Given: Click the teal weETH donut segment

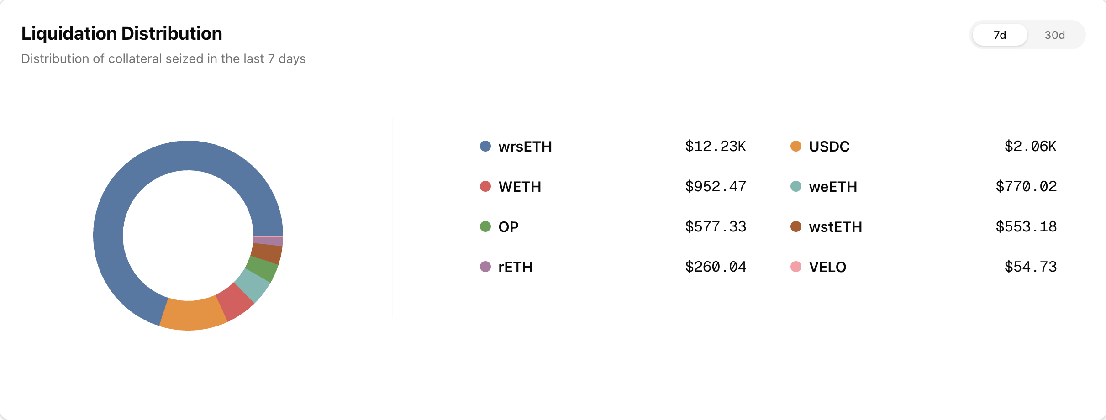Looking at the screenshot, I should 253,284.
